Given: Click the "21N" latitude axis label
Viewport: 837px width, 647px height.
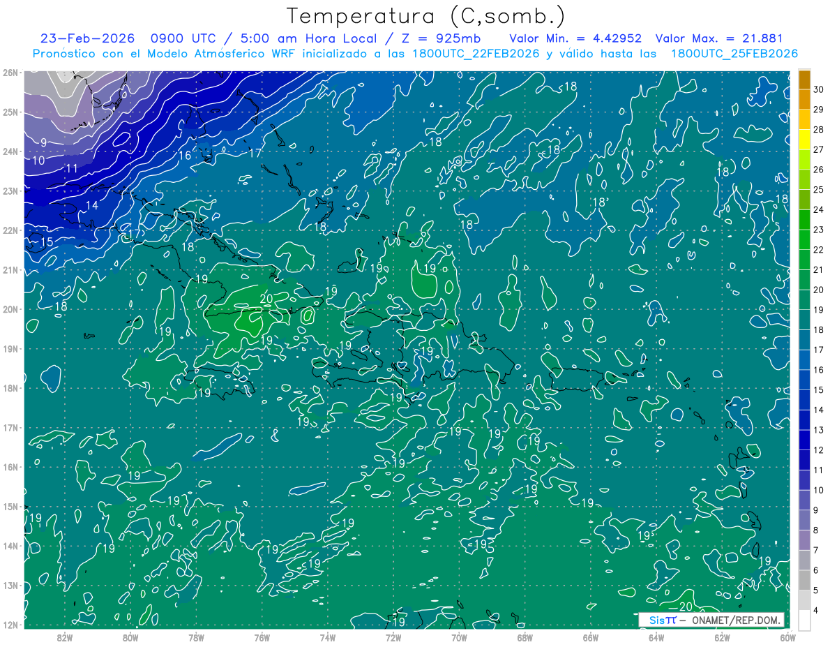Looking at the screenshot, I should pos(10,269).
